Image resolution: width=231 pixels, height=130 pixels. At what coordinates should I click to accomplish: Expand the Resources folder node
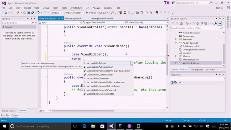pos(176,39)
